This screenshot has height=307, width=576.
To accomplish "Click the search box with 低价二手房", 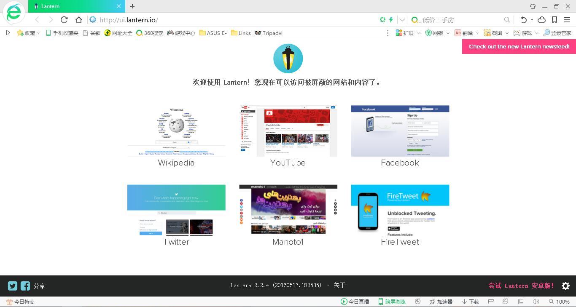I will tap(460, 20).
